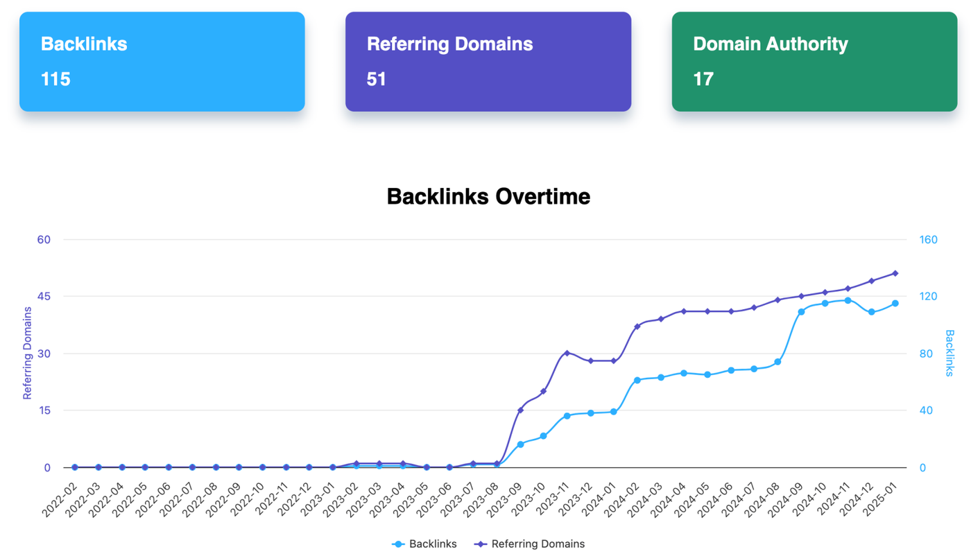Screen dimensions: 971x556
Task: Click the Backlinks Overtime chart title
Action: [x=488, y=196]
